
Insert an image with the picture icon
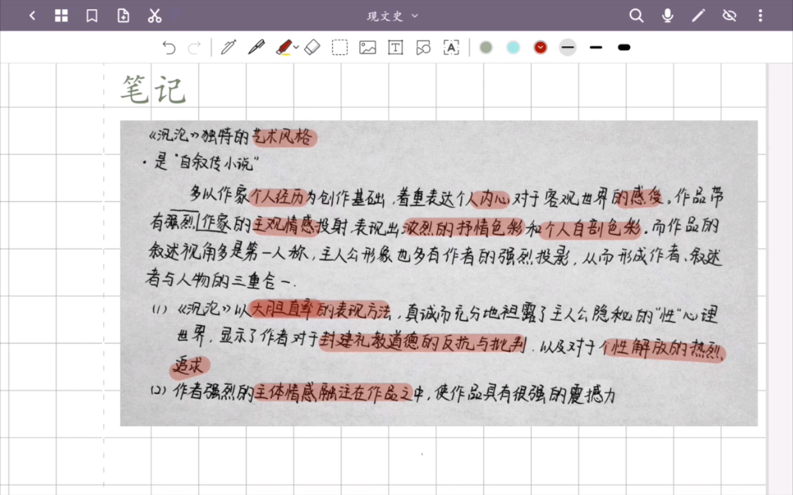(368, 47)
